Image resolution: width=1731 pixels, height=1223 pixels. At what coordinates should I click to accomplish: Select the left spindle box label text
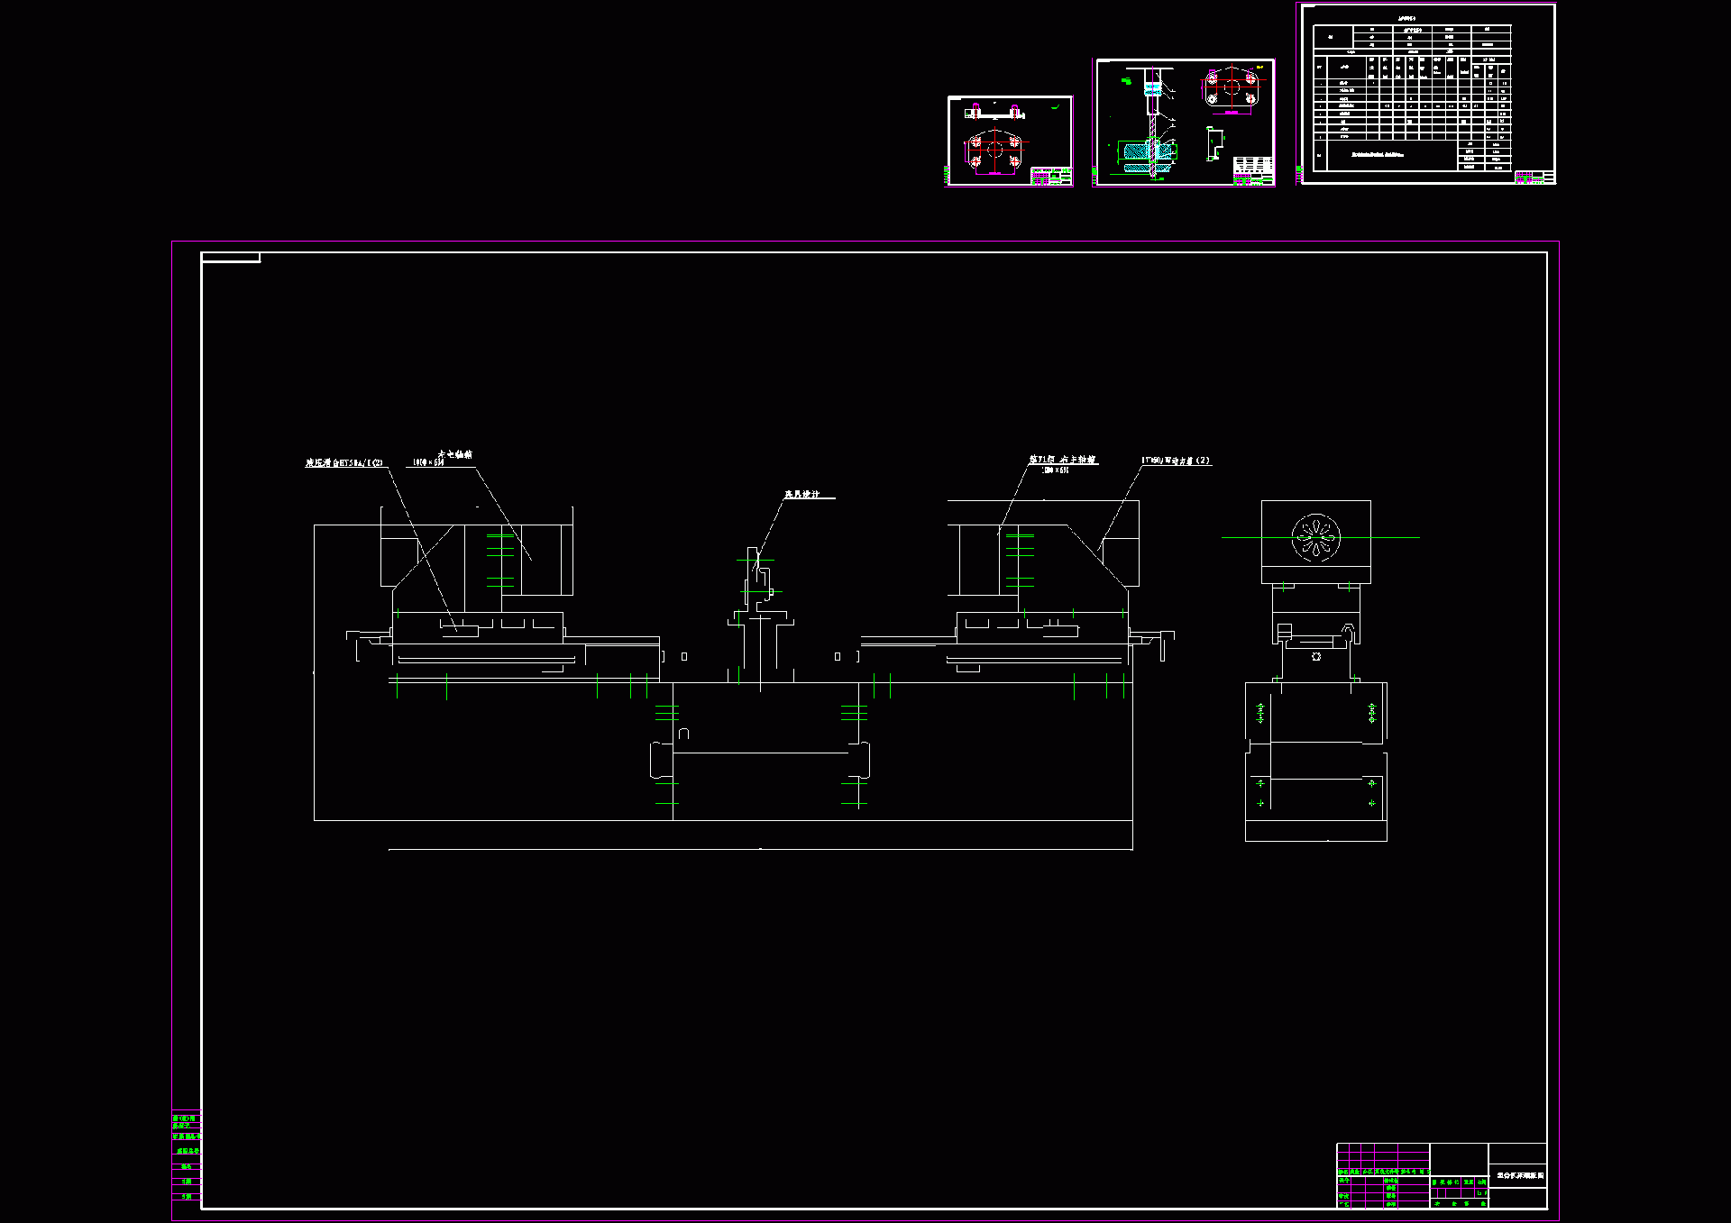(x=454, y=455)
